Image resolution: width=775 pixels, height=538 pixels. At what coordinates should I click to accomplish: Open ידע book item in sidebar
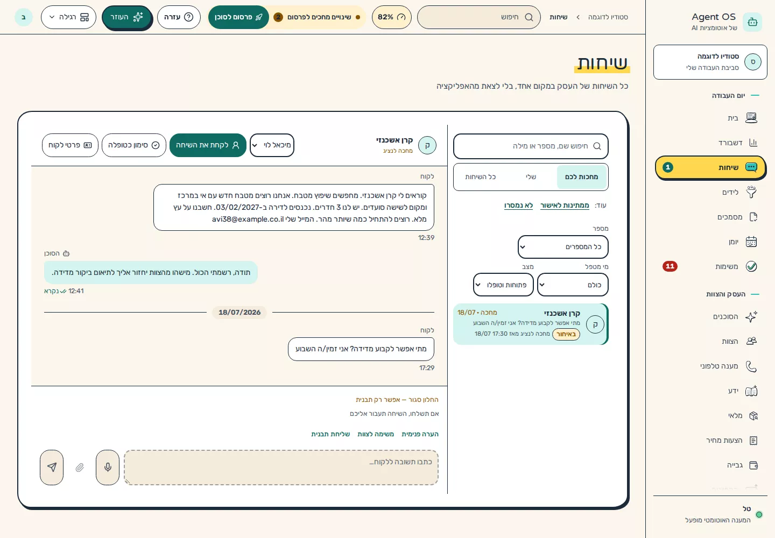(710, 391)
